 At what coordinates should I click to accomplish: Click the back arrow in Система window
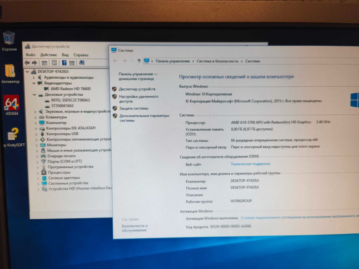point(115,61)
